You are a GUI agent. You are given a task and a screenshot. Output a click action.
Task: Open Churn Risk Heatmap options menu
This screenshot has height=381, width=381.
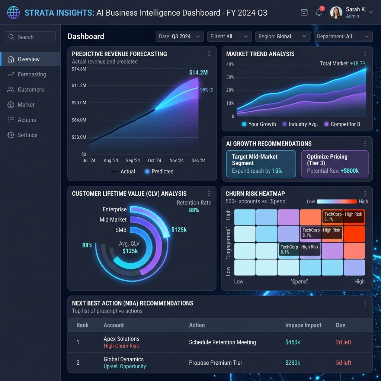(x=365, y=193)
